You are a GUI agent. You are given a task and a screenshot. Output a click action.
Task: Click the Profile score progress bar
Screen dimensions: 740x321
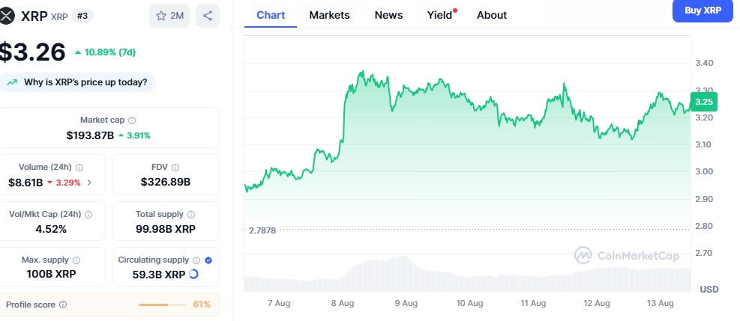coord(163,305)
